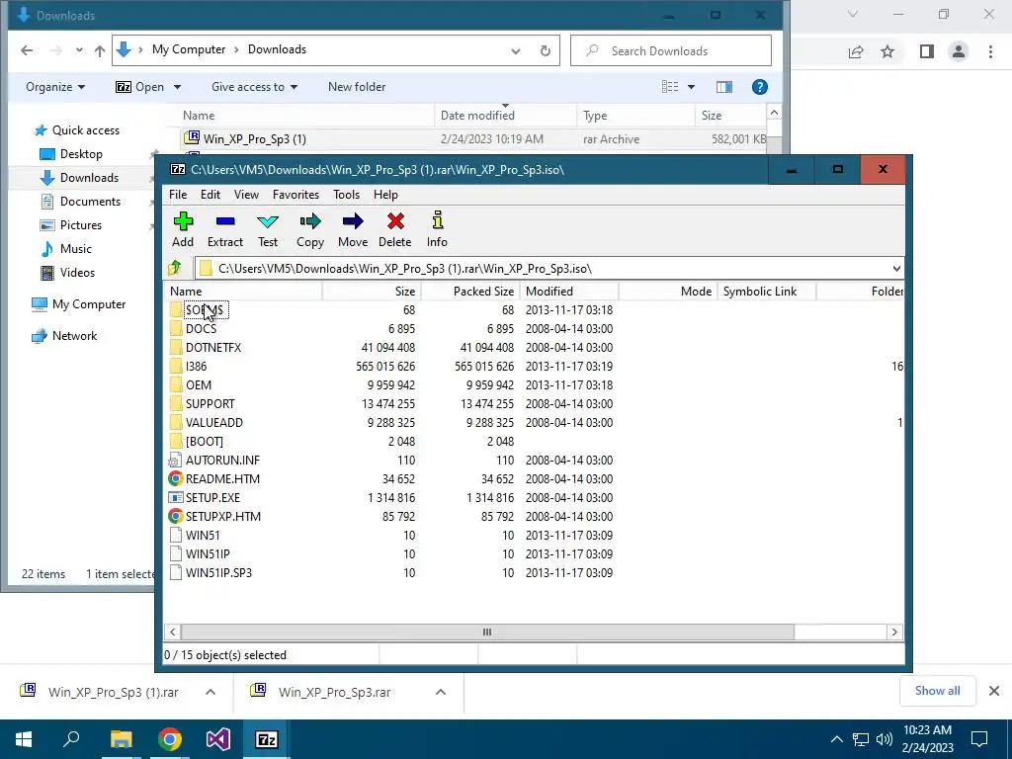Open the File menu in 7-Zip

[178, 195]
